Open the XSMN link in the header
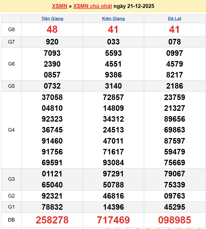Screen dimensions: 206x229 point(59,6)
